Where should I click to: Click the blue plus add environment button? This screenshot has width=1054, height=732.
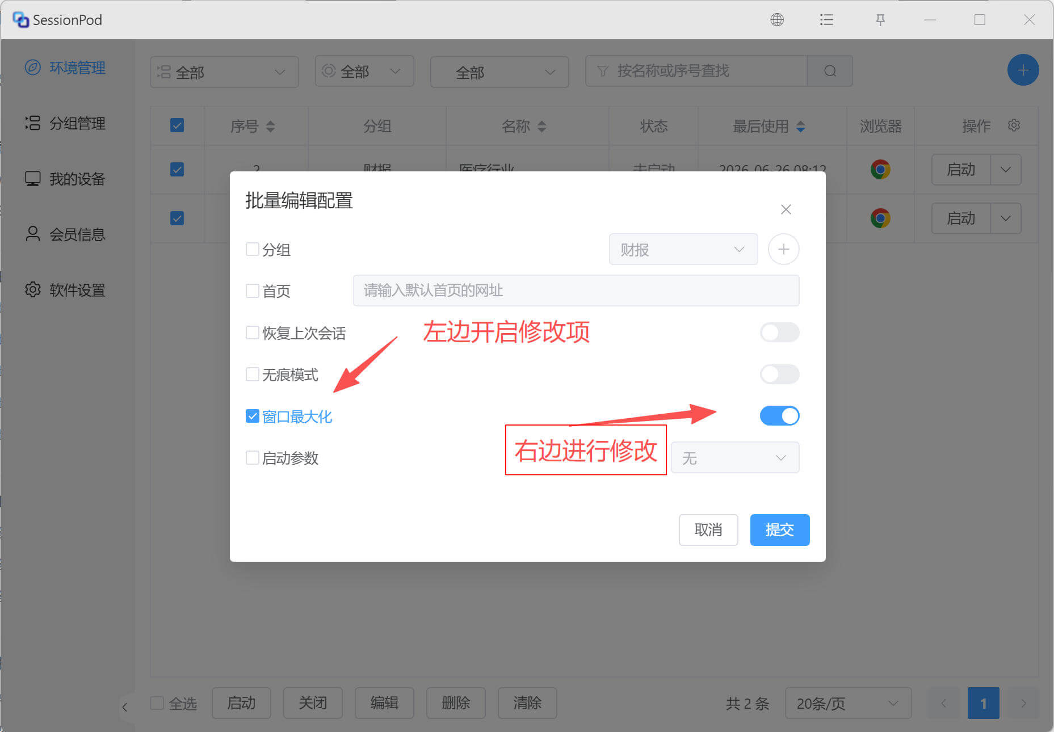(1023, 70)
